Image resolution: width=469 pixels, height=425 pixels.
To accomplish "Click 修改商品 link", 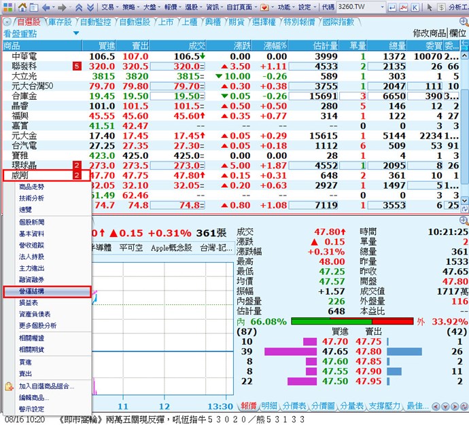I will pyautogui.click(x=430, y=33).
